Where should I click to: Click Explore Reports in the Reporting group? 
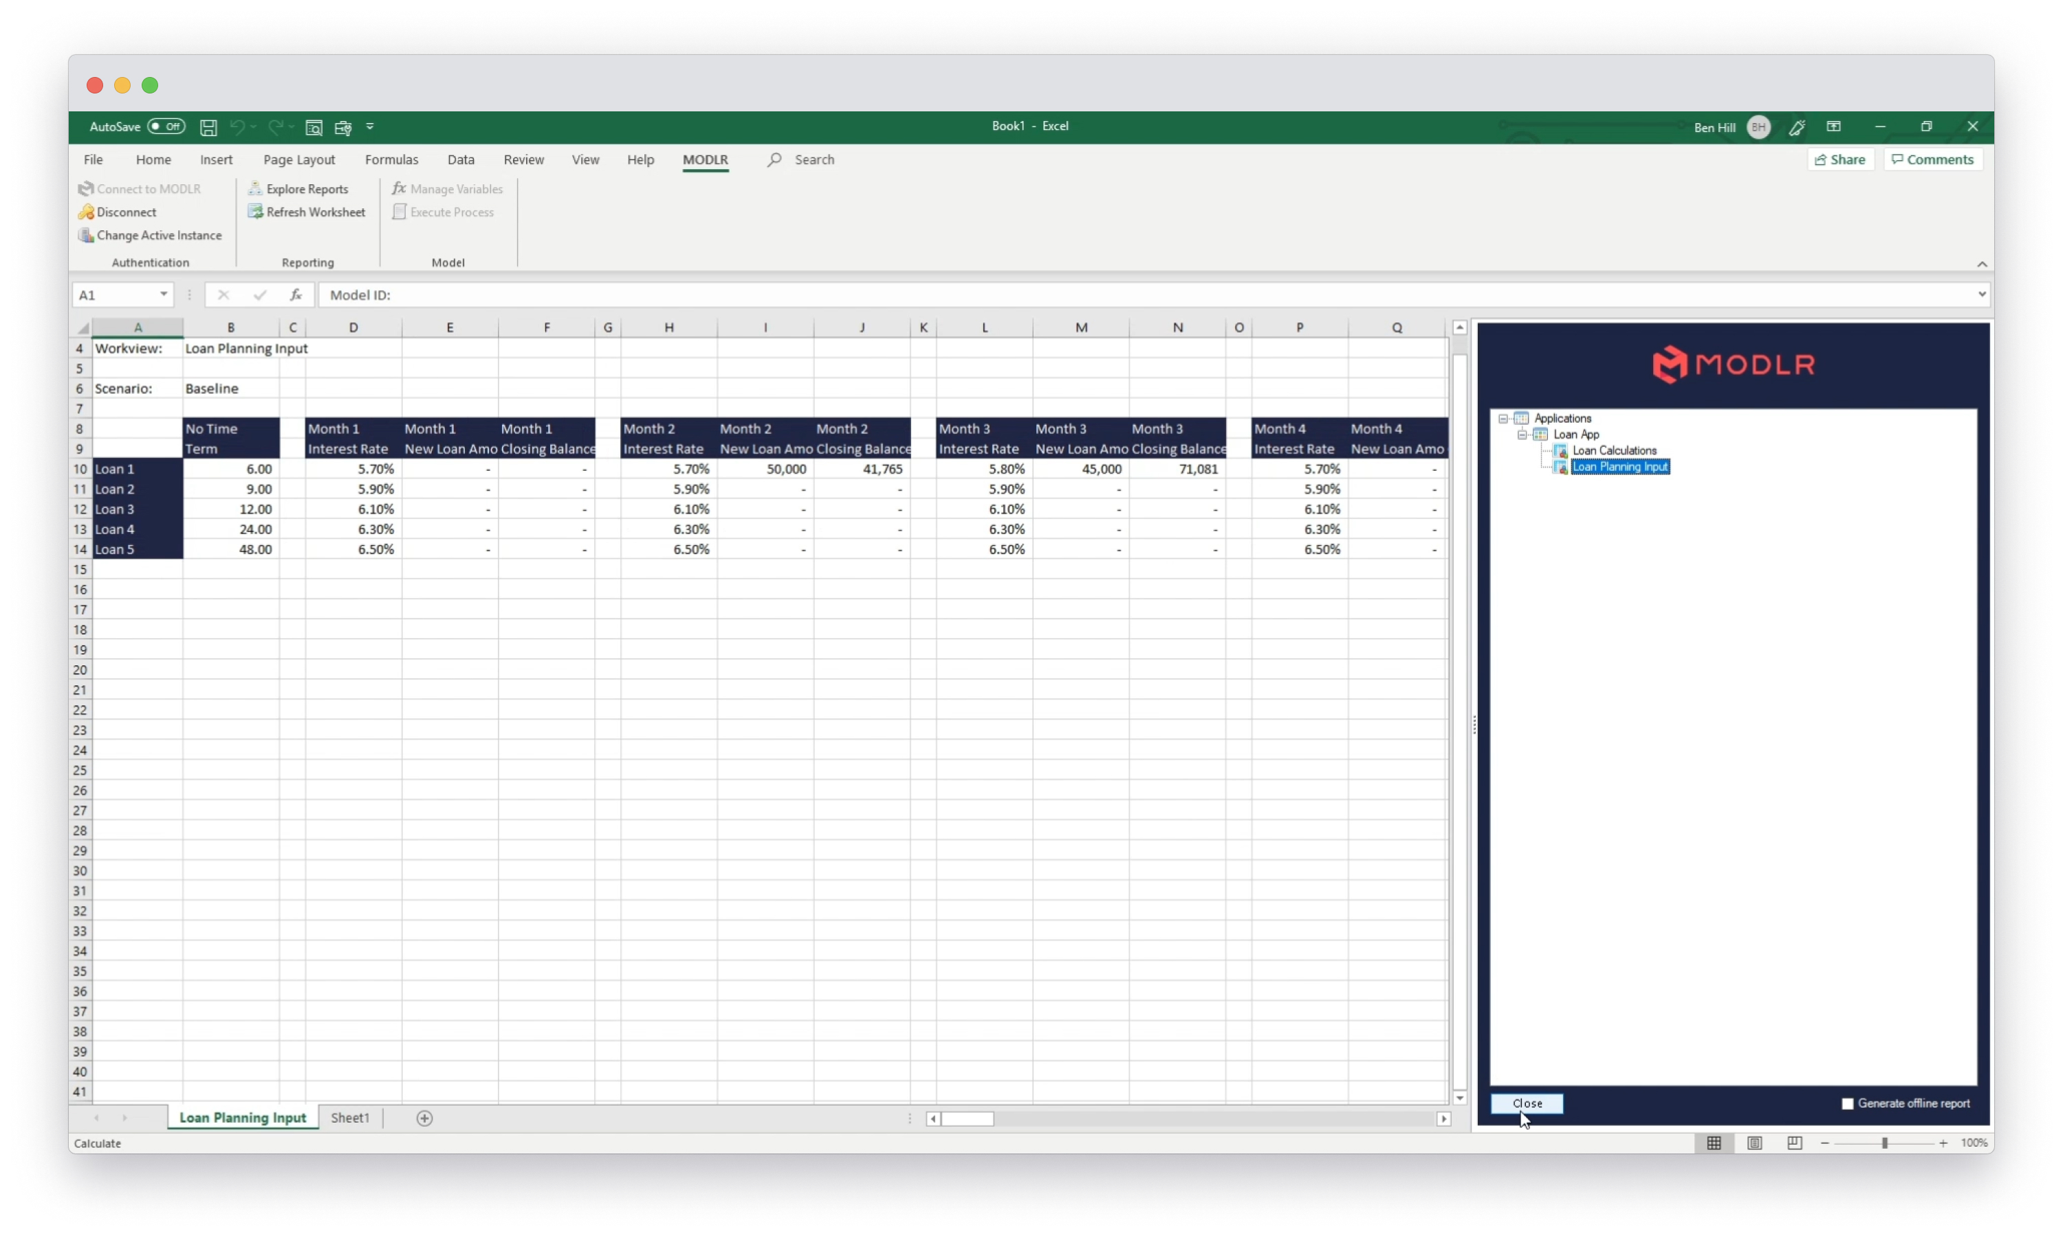(298, 189)
